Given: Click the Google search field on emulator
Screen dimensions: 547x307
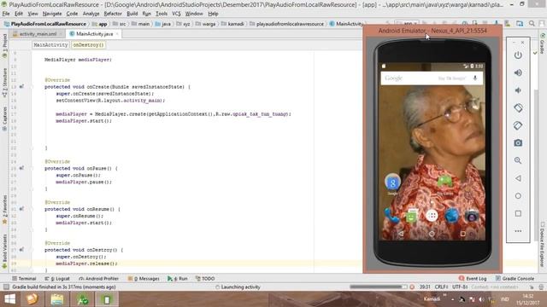Looking at the screenshot, I should pyautogui.click(x=432, y=78).
